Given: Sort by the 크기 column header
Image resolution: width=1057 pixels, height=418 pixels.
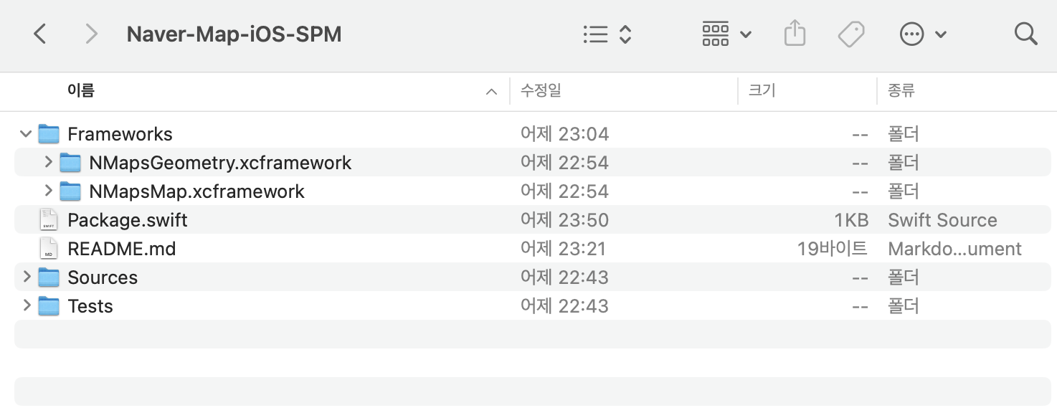Looking at the screenshot, I should (762, 90).
